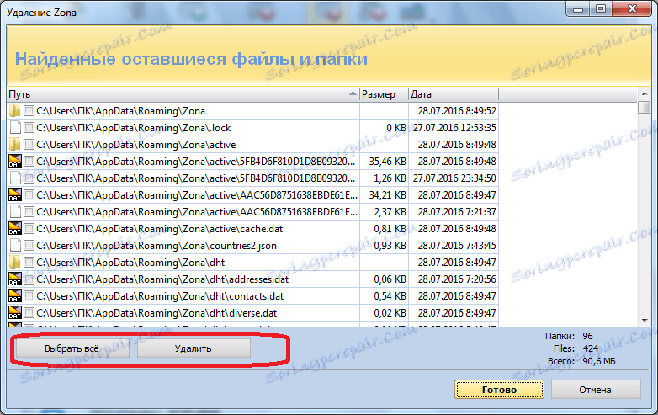
Task: Click the vertical scrollbar thumb
Action: pyautogui.click(x=645, y=107)
